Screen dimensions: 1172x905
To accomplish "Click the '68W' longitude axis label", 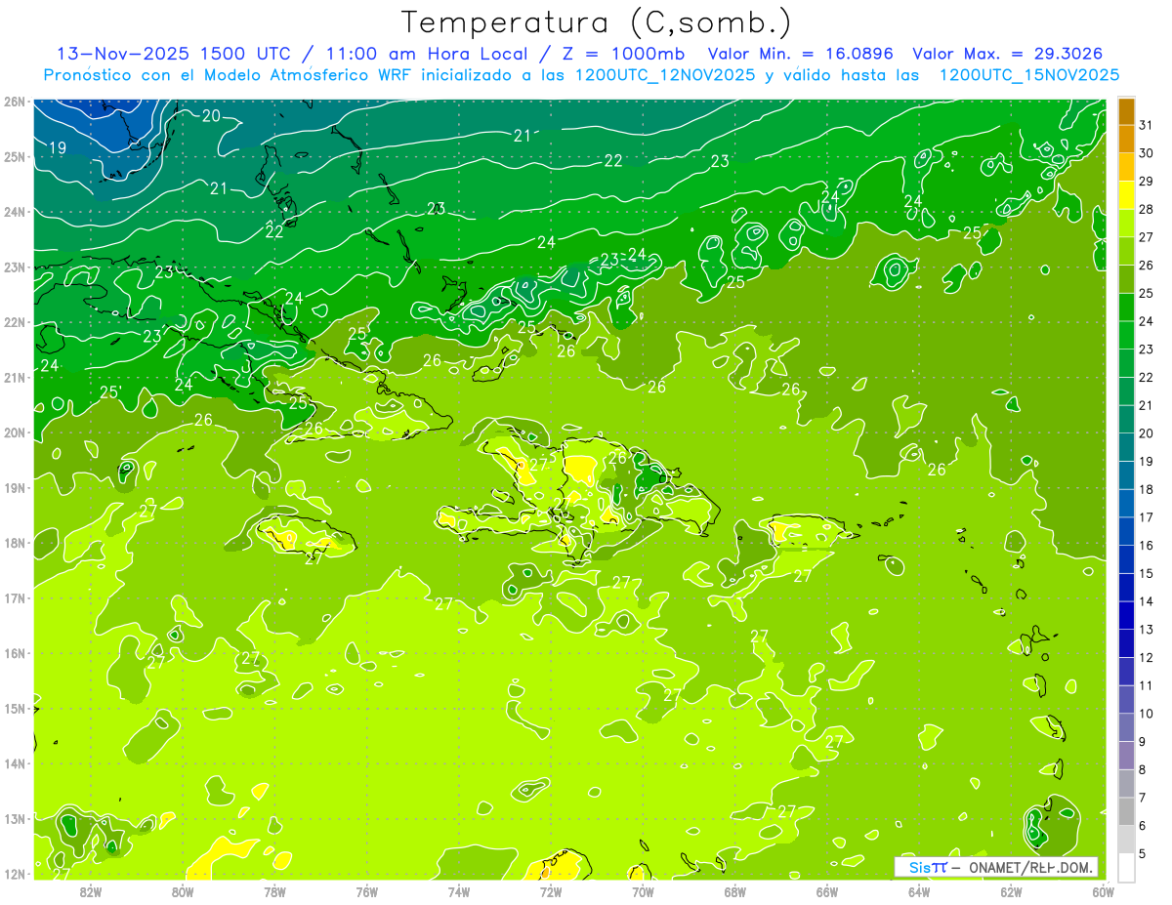I will [x=735, y=891].
